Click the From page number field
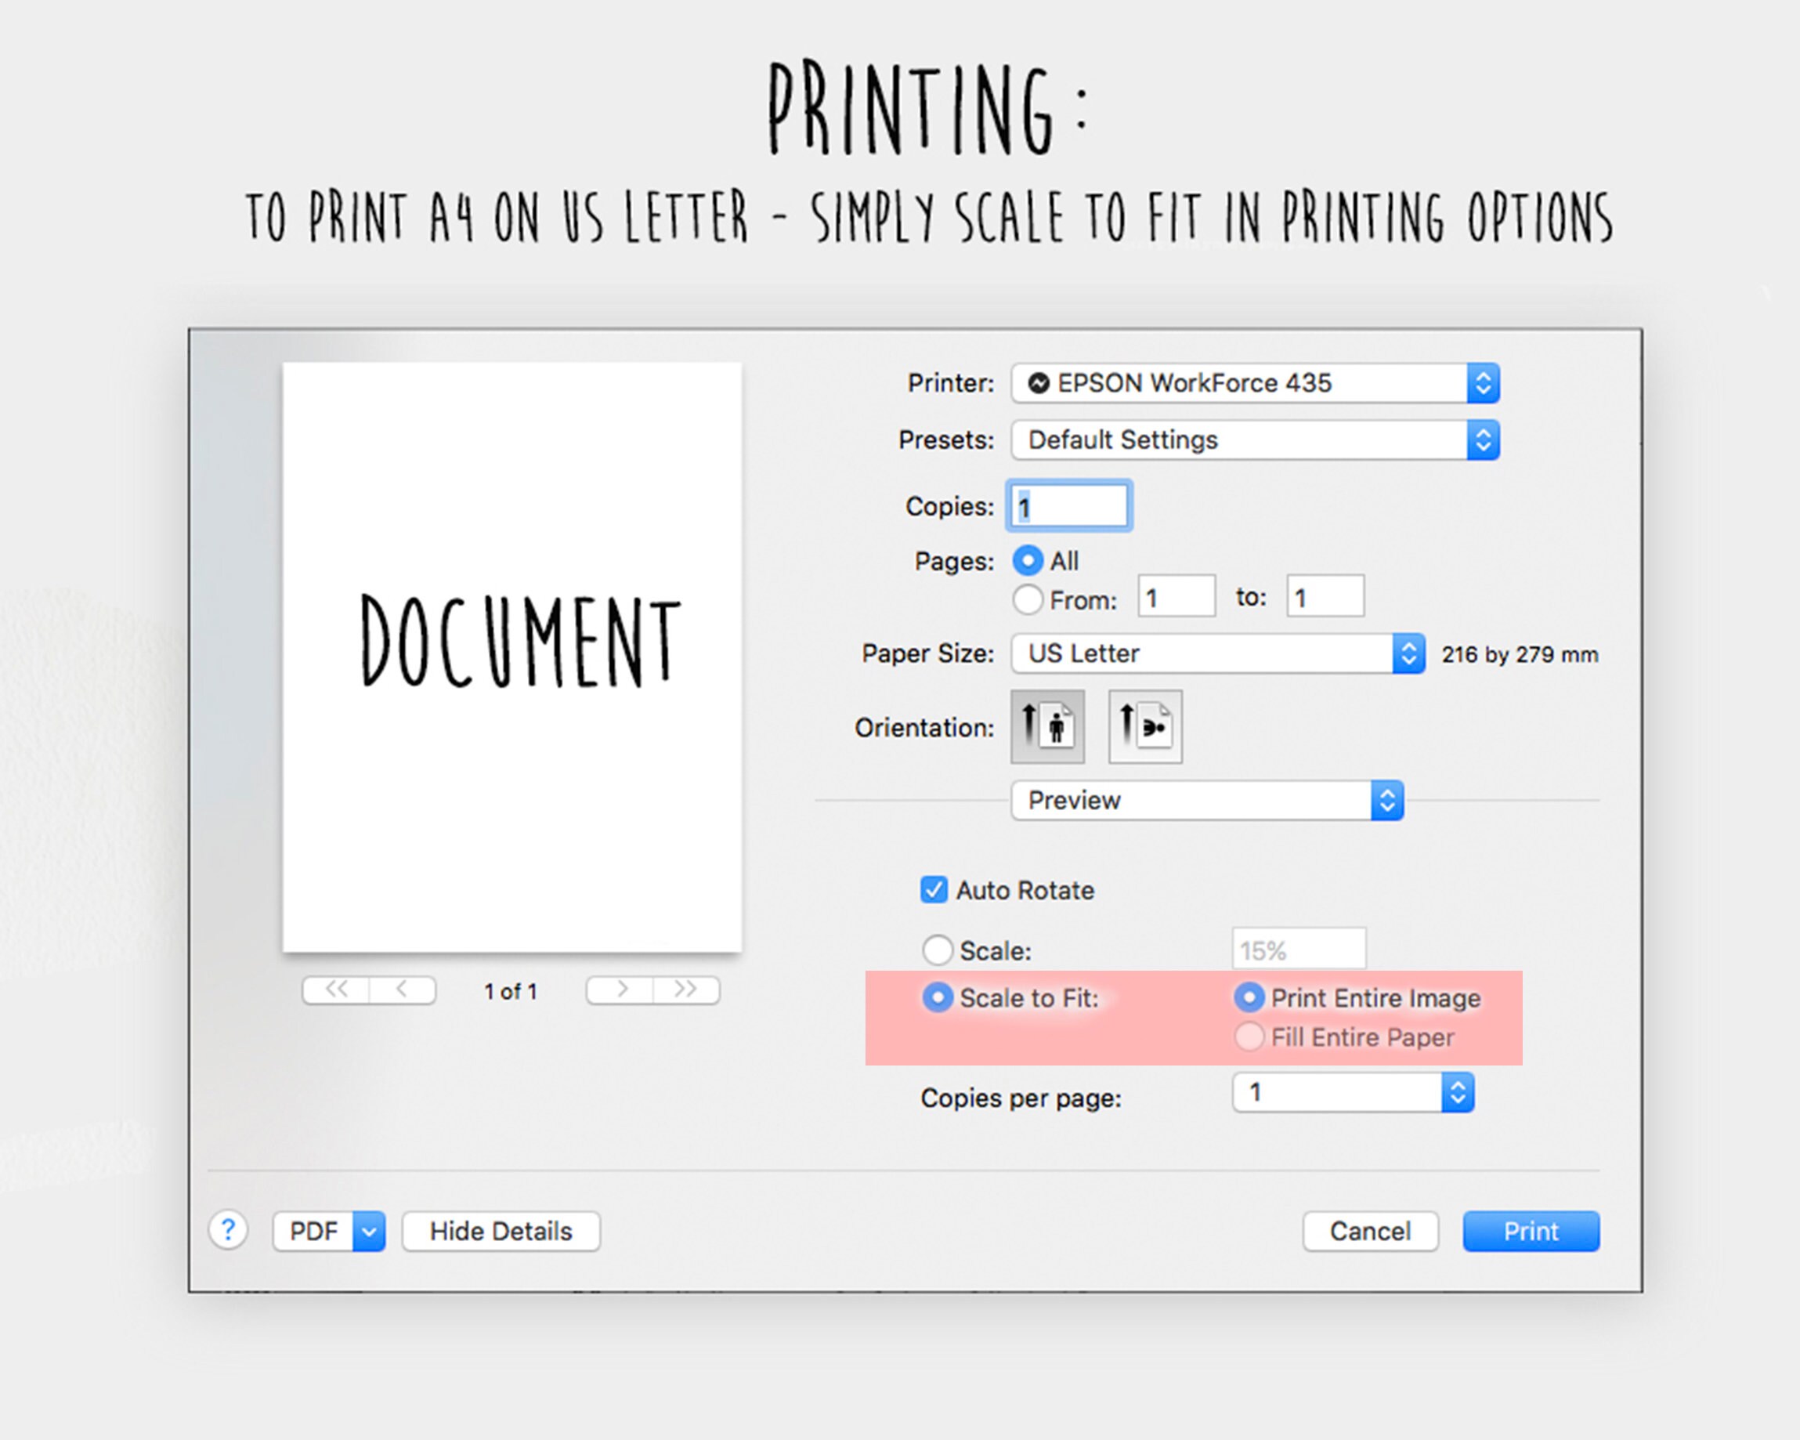Image resolution: width=1800 pixels, height=1440 pixels. point(1177,596)
